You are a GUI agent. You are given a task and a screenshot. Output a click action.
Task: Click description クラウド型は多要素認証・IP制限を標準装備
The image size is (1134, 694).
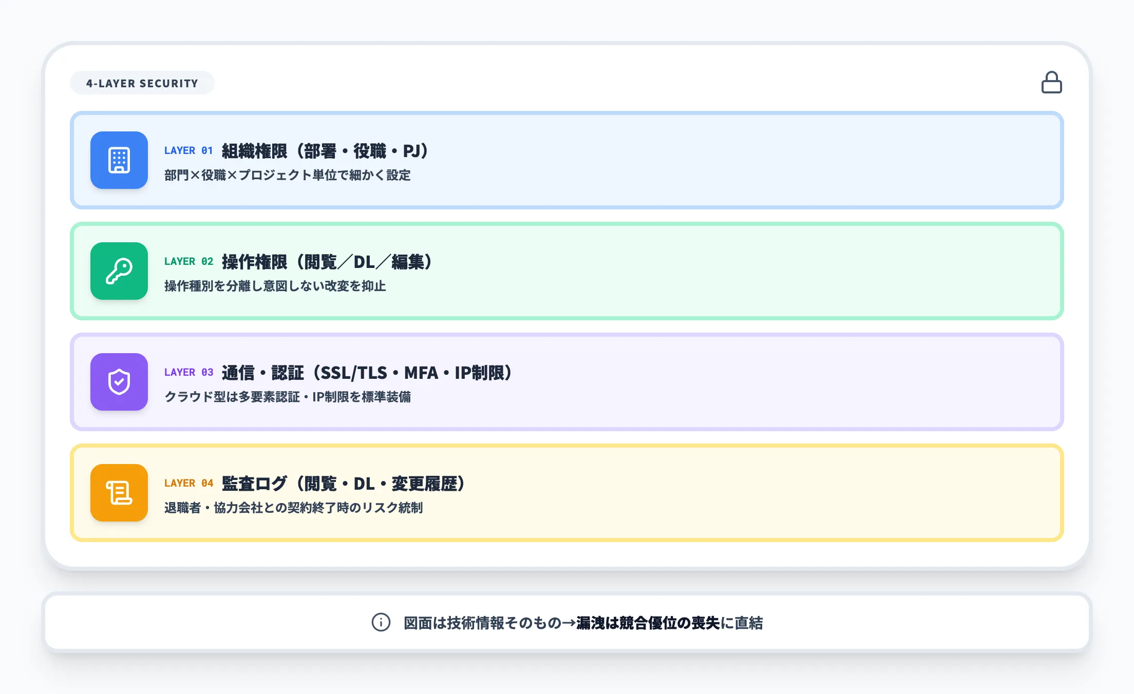pos(288,397)
